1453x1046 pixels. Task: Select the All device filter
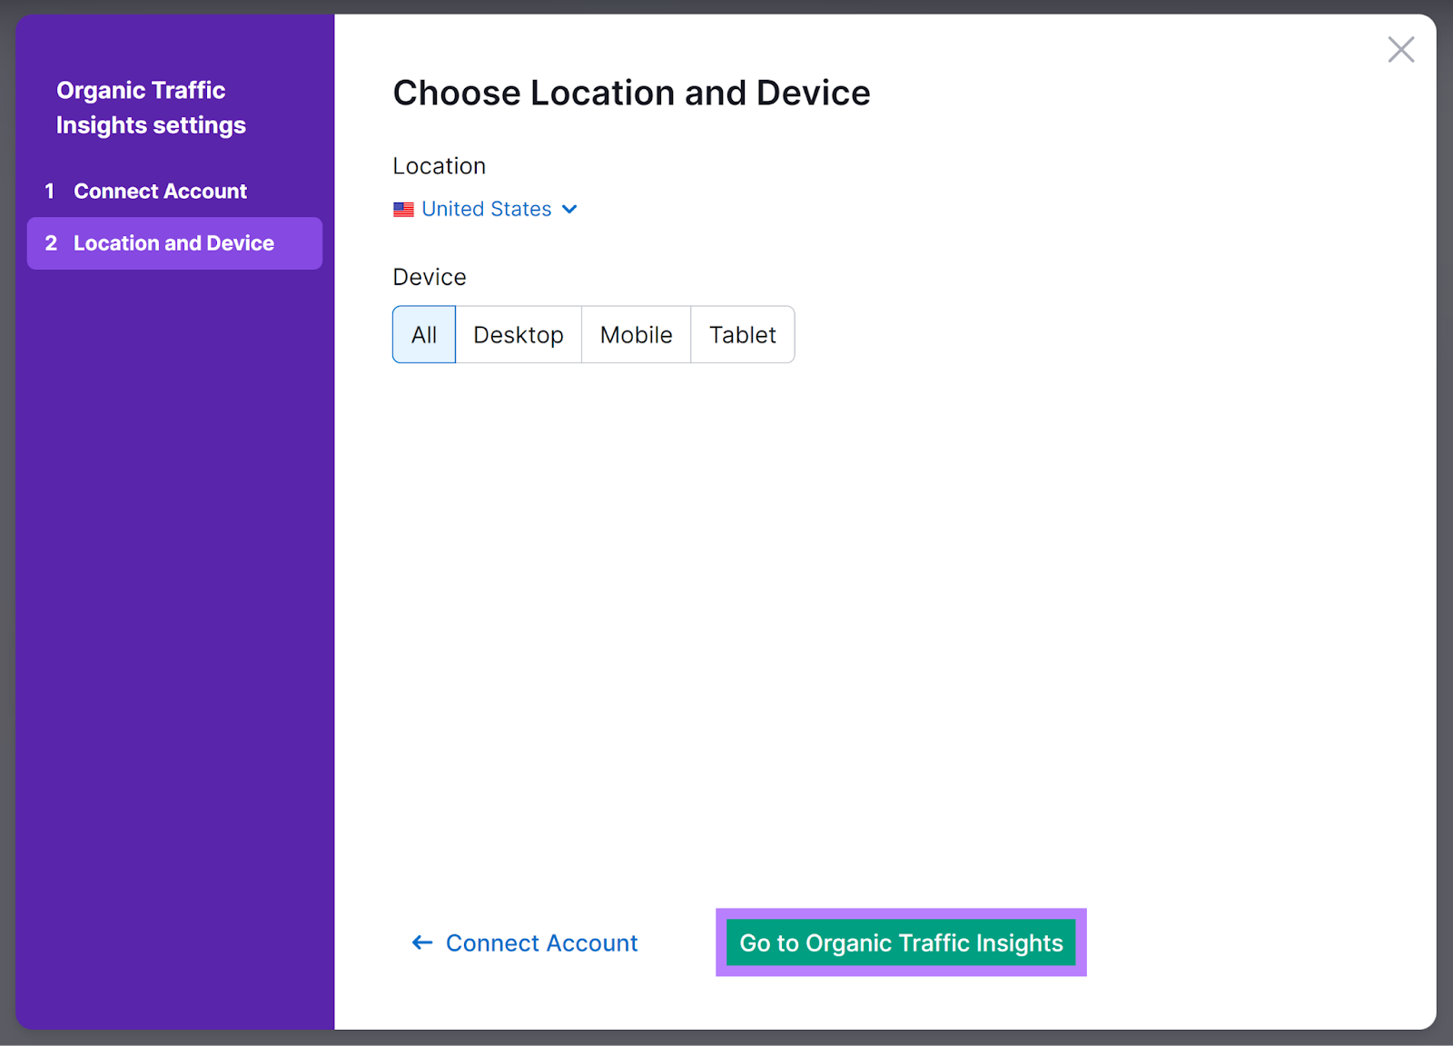click(423, 334)
